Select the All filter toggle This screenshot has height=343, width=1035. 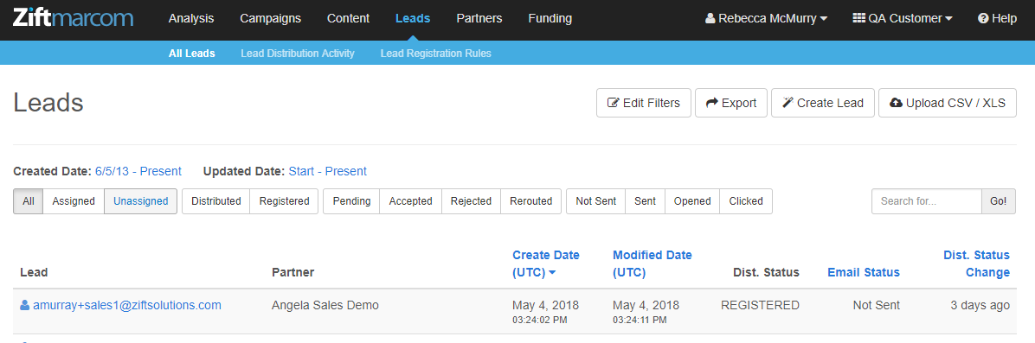pyautogui.click(x=29, y=201)
